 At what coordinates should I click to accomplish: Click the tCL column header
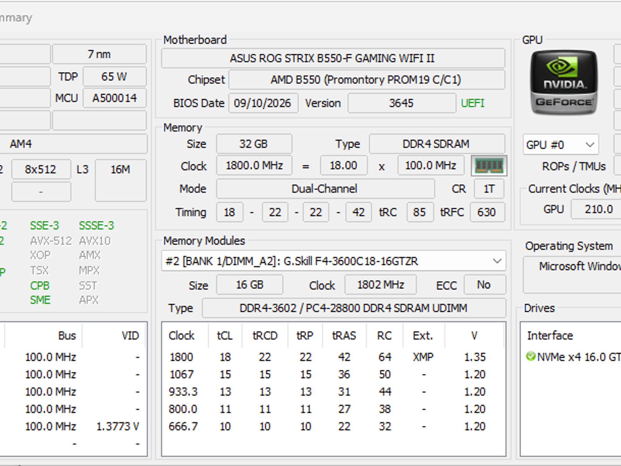click(x=225, y=336)
